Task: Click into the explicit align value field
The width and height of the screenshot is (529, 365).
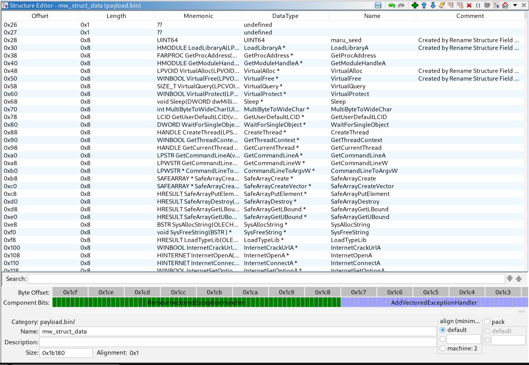Action: (463, 339)
